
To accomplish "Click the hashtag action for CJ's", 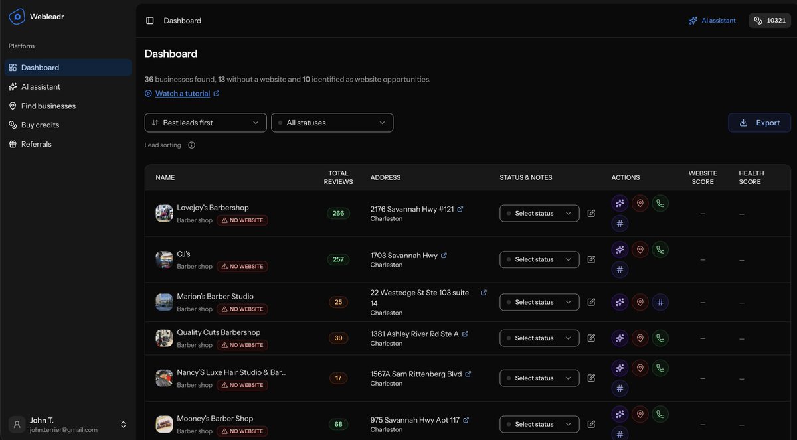I will pos(620,270).
